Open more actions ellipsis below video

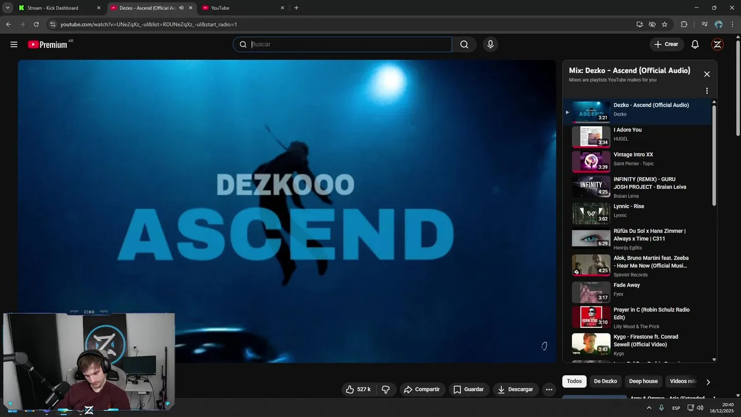(x=549, y=390)
